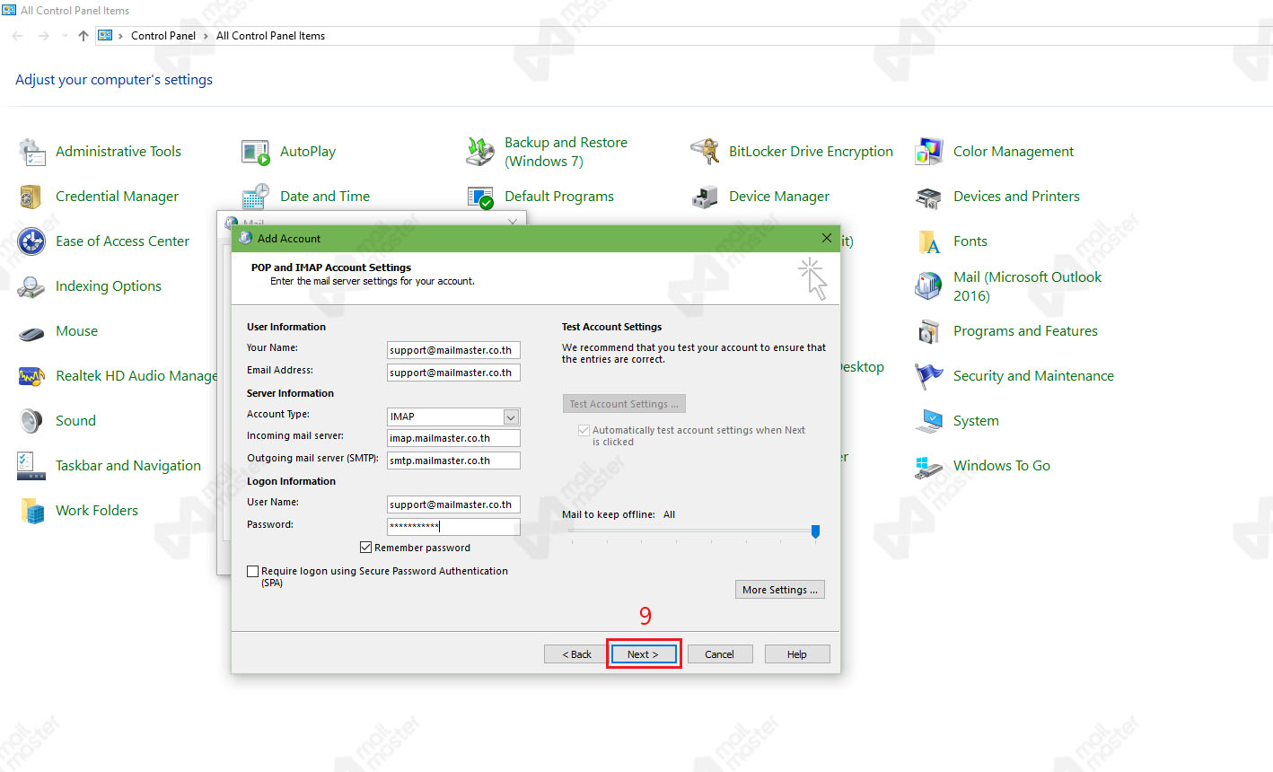Image resolution: width=1273 pixels, height=772 pixels.
Task: Open Date and Time icon
Action: [256, 197]
